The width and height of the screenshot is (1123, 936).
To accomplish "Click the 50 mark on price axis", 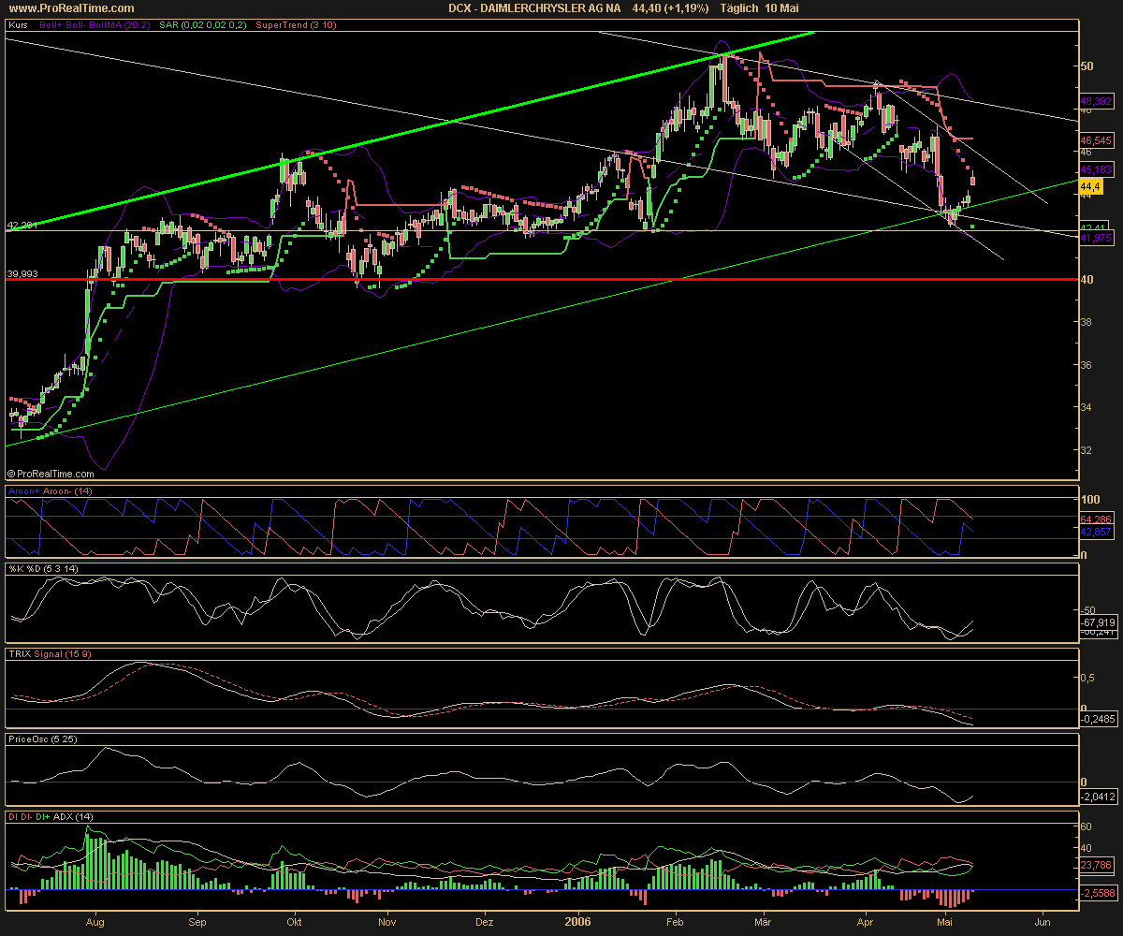I will (x=1087, y=66).
